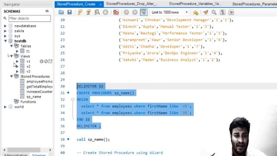This screenshot has width=277, height=156.
Task: Expand the world schema
Action: 5,107
